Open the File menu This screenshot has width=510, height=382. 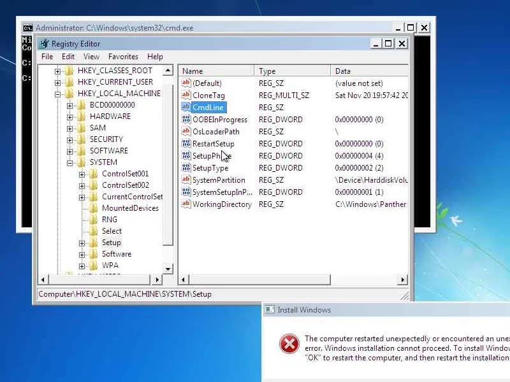point(47,57)
